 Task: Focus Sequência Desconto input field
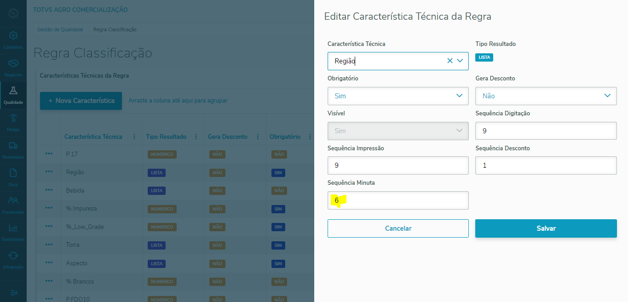[x=546, y=165]
